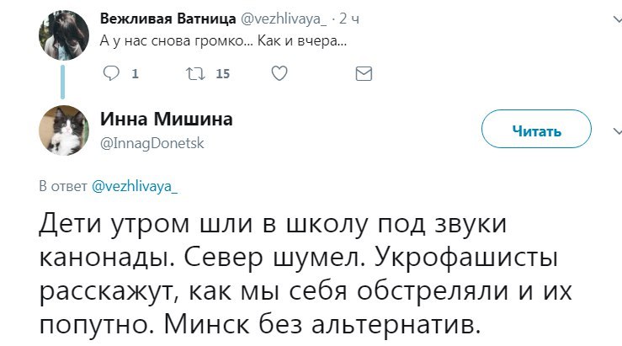Open Инна Мишина cat avatar

64,130
